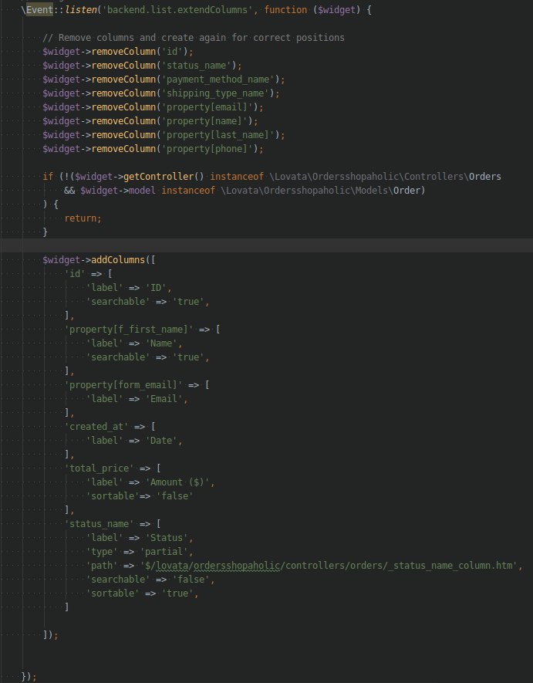Click the return statement
Viewport: 533px width, 683px height.
(83, 218)
